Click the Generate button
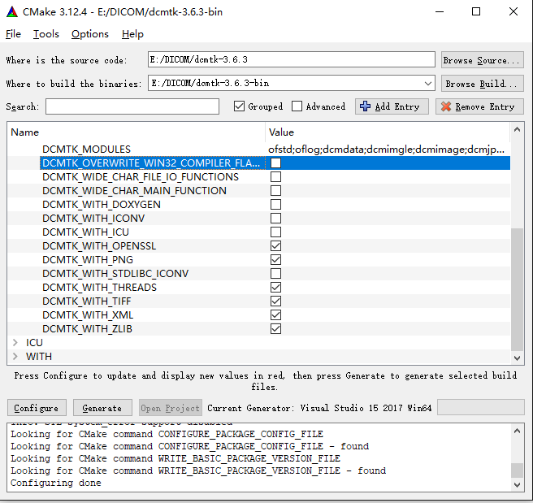 102,408
